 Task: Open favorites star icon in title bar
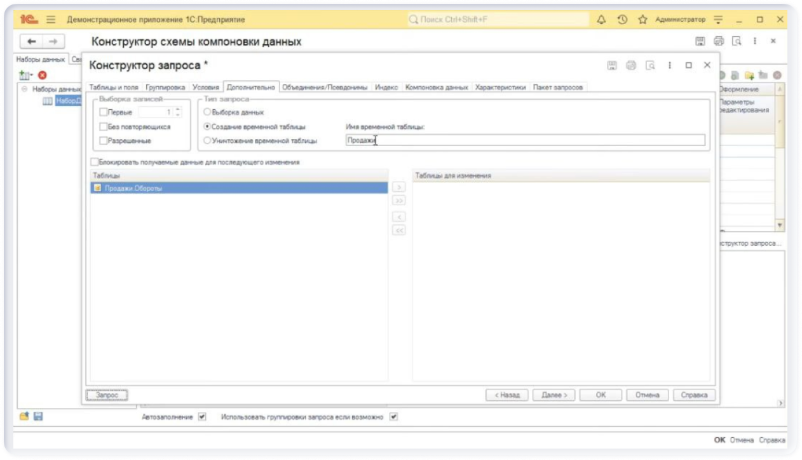[642, 20]
